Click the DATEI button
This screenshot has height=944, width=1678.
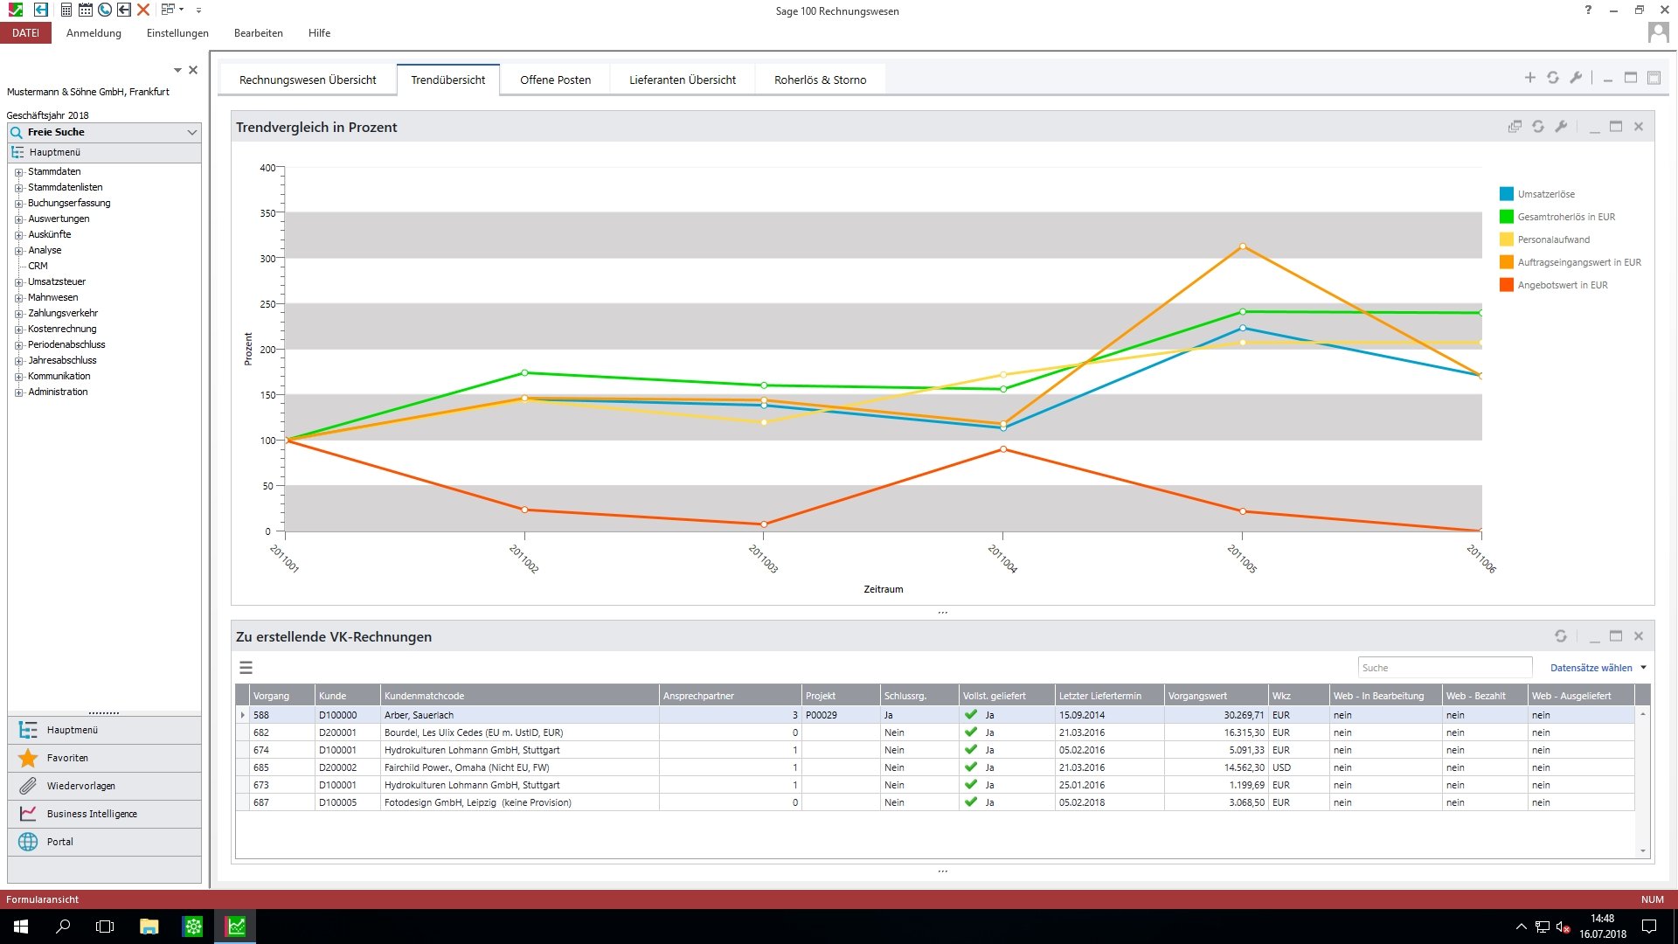click(x=25, y=33)
